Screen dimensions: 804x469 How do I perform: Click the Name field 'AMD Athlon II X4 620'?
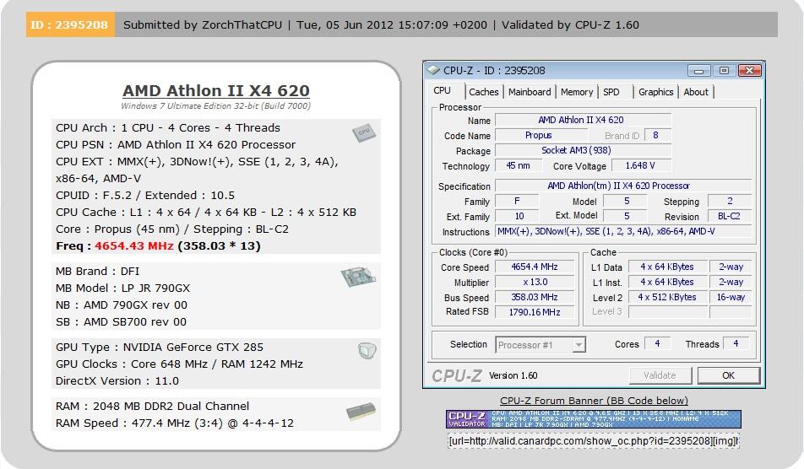583,120
